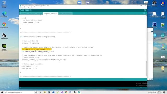Switch to the rightmost smart_home_controller.h tab
The image size is (167, 94).
pyautogui.click(x=65, y=14)
